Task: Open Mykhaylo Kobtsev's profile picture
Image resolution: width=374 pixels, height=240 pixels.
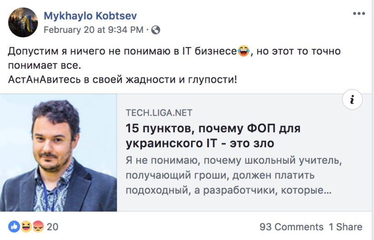Action: tap(23, 22)
